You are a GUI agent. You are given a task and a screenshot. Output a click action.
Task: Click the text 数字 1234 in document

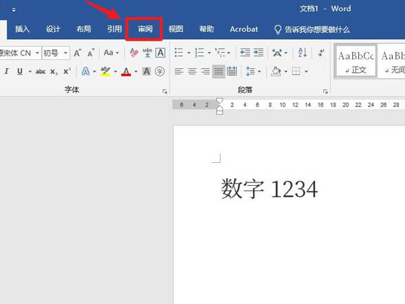pyautogui.click(x=269, y=189)
